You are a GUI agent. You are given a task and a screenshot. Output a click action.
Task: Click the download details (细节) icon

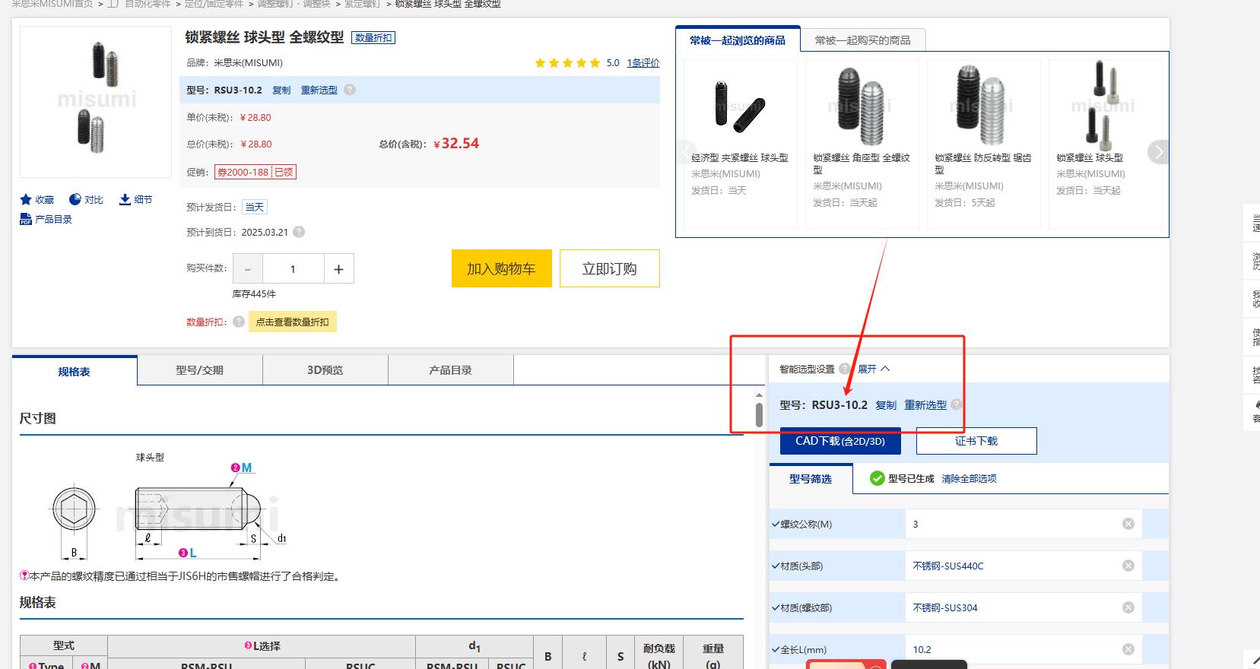[125, 200]
